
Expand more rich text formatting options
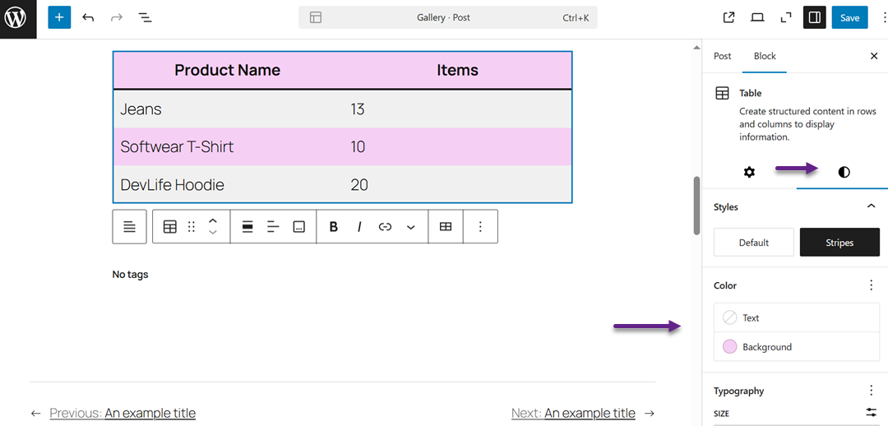[411, 227]
